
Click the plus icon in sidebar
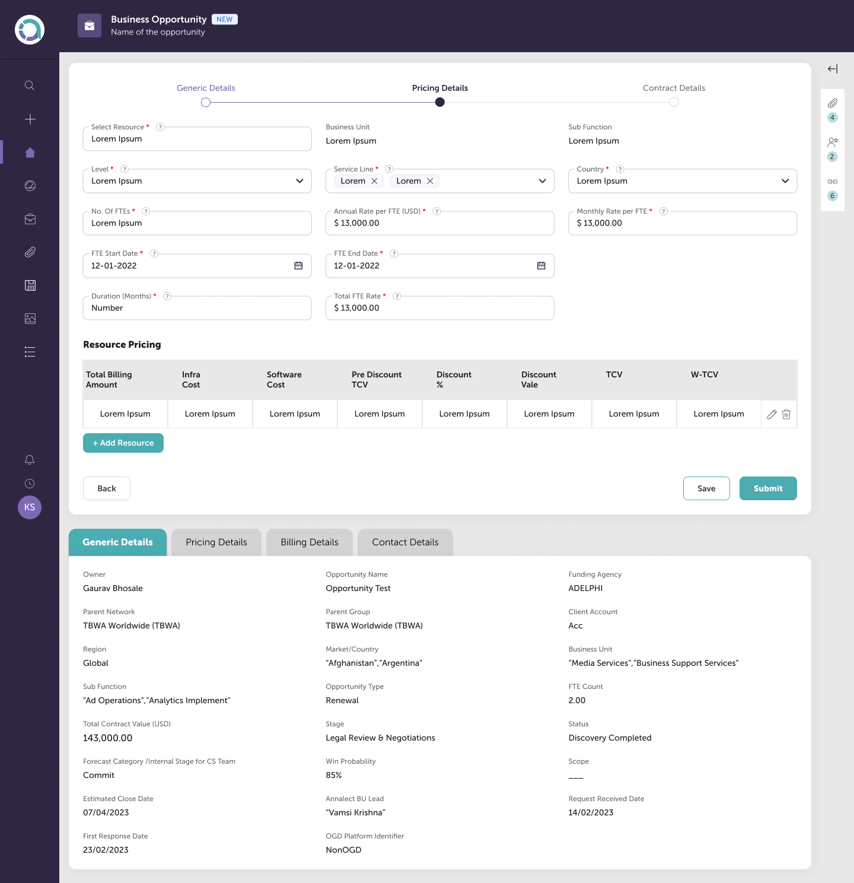(x=30, y=119)
